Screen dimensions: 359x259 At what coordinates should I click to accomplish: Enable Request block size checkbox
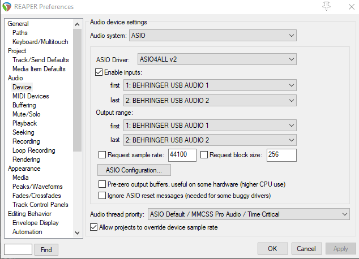pos(204,155)
